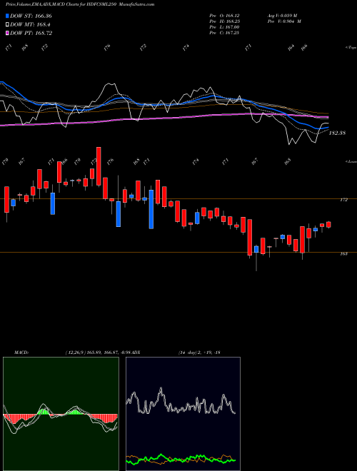Click the 152.38 value beside the EMA lines

tap(337, 133)
